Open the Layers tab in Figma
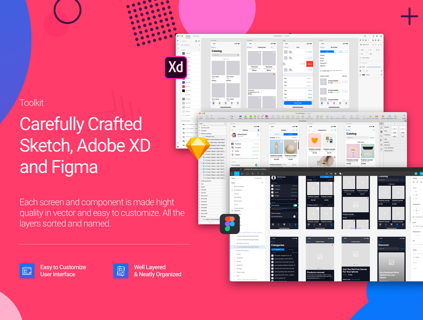Image resolution: width=423 pixels, height=320 pixels. pyautogui.click(x=233, y=178)
